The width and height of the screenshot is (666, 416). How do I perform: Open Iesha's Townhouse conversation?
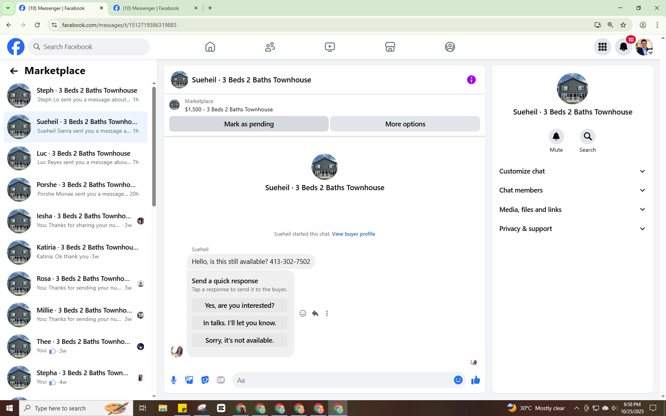click(x=75, y=221)
